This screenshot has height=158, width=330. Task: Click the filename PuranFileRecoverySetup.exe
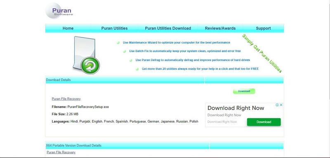88,107
